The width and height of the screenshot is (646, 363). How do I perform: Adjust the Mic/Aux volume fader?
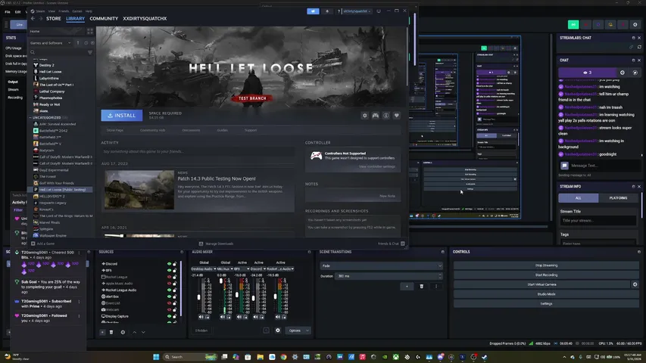tap(221, 281)
